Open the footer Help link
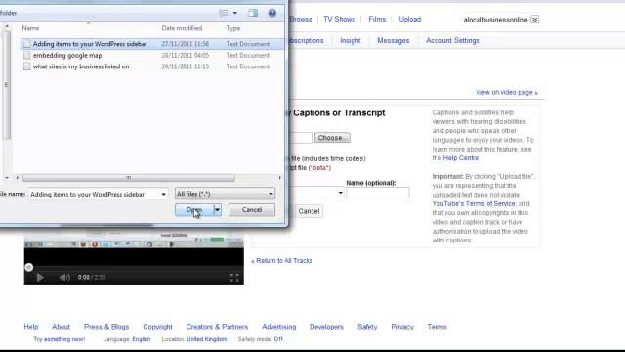The width and height of the screenshot is (625, 352). pyautogui.click(x=31, y=327)
